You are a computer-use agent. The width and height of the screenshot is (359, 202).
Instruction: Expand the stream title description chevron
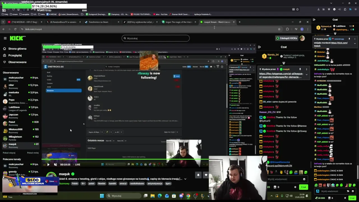click(185, 179)
